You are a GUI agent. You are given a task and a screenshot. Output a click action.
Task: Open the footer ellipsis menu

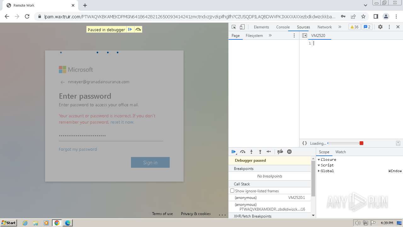tap(222, 214)
